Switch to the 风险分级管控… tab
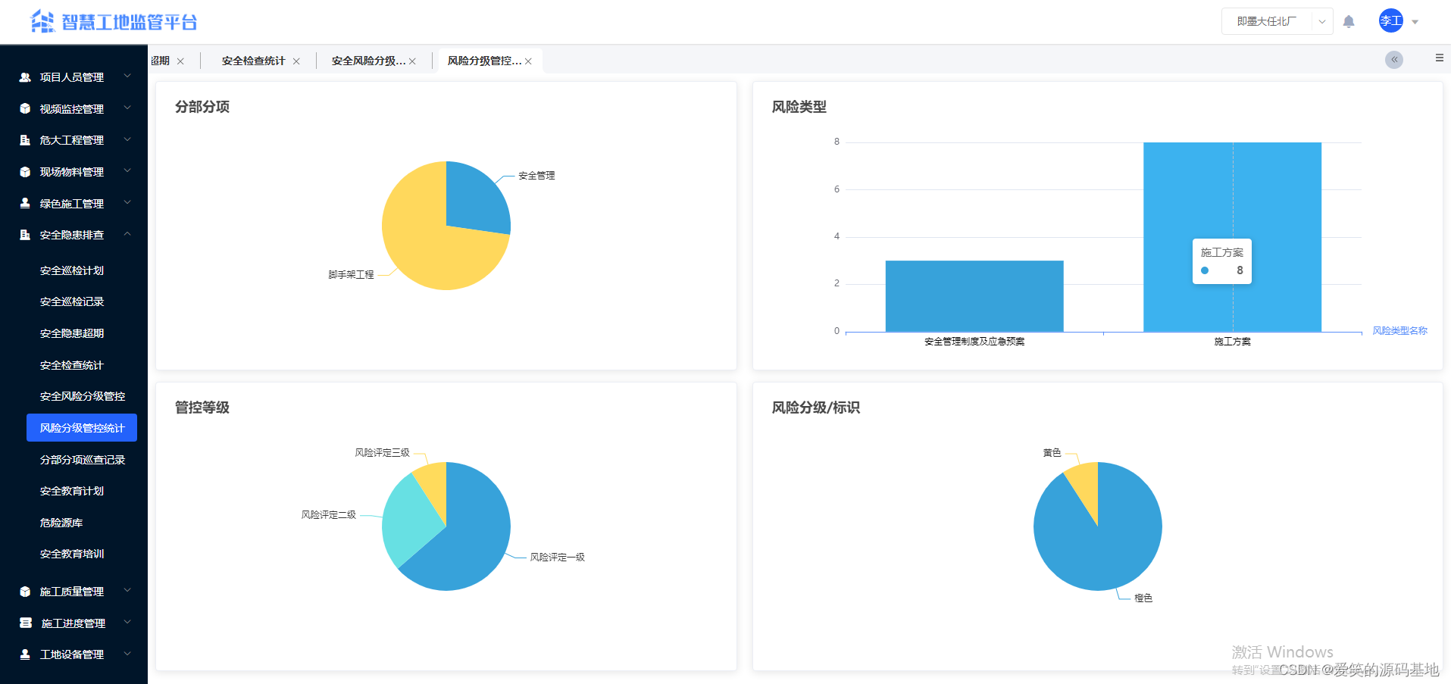The width and height of the screenshot is (1451, 684). point(484,61)
